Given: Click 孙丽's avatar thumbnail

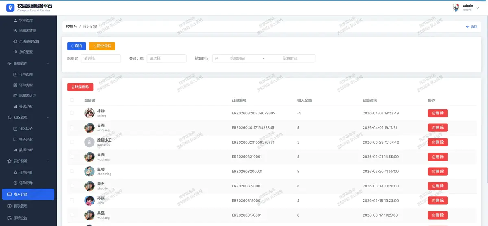Looking at the screenshot, I should [x=89, y=201].
